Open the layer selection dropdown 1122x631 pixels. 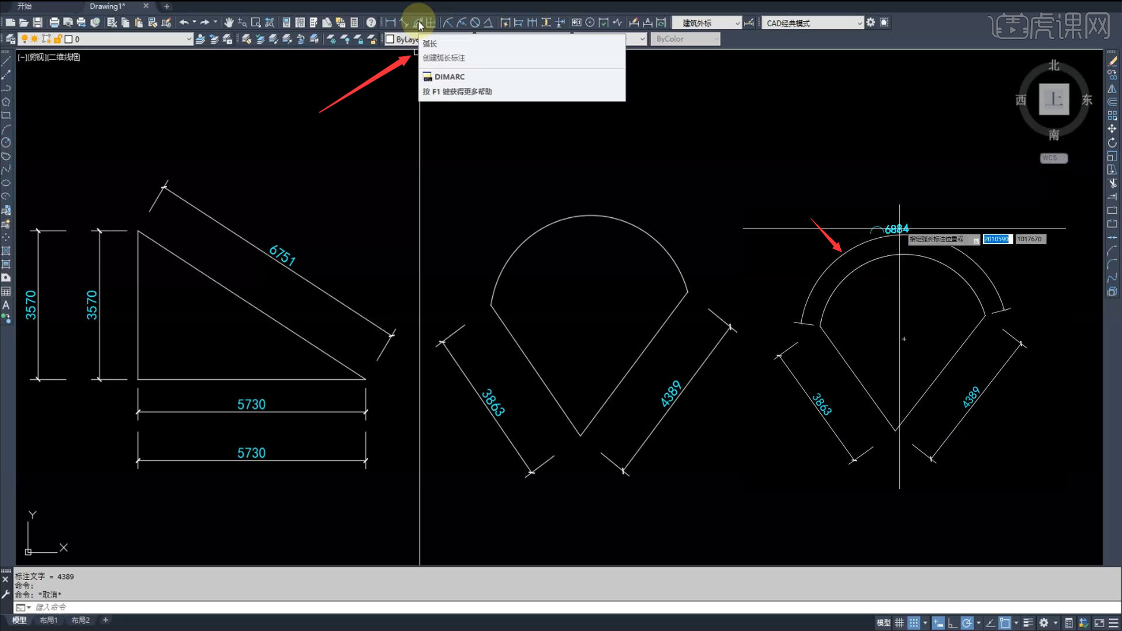coord(106,39)
